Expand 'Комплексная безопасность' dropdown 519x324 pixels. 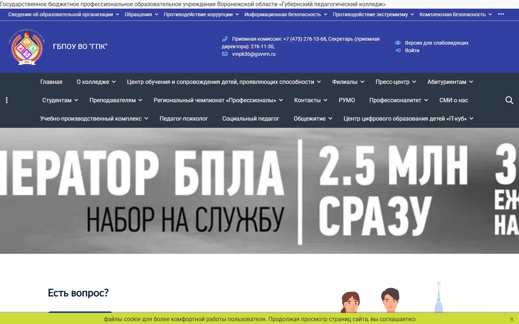[456, 14]
